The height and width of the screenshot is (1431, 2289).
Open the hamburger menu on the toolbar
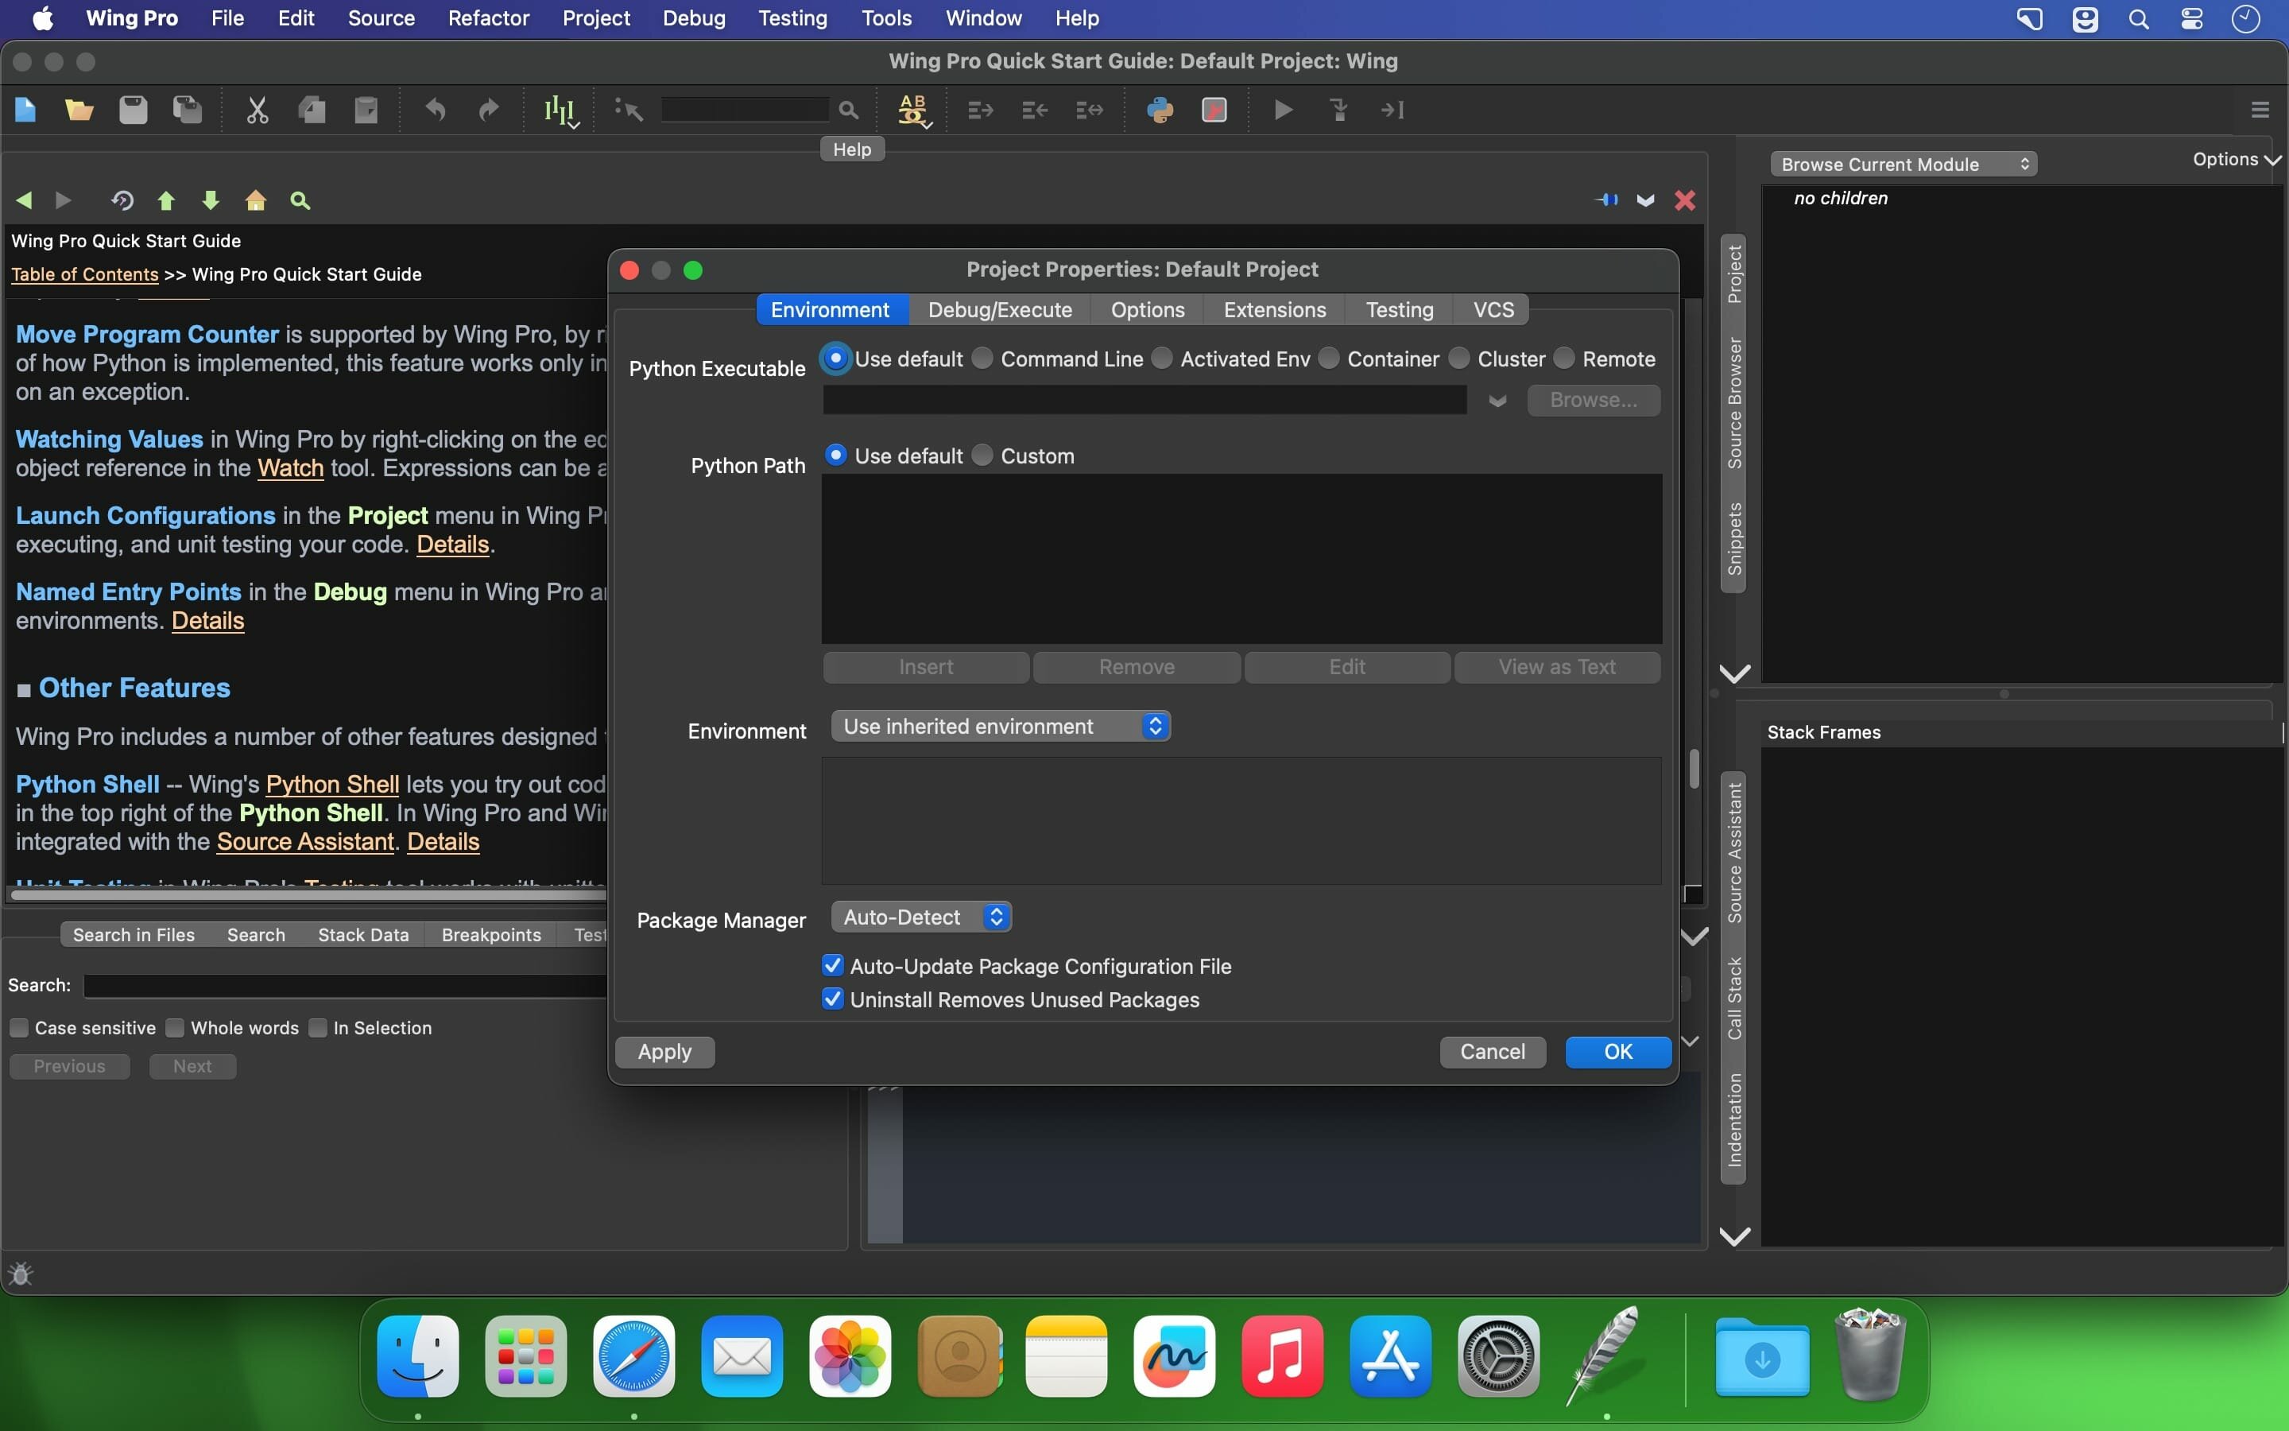click(x=2260, y=111)
